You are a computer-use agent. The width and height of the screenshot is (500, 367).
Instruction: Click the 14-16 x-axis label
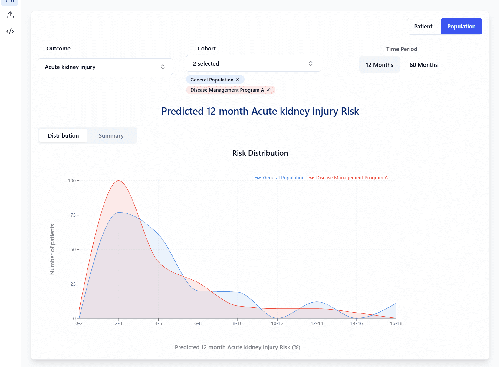click(x=357, y=323)
